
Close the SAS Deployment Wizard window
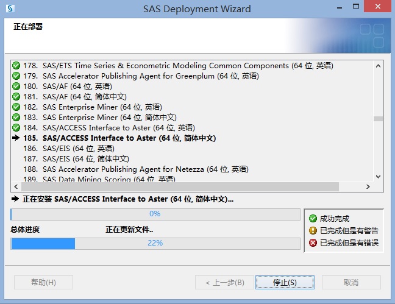tap(377, 6)
